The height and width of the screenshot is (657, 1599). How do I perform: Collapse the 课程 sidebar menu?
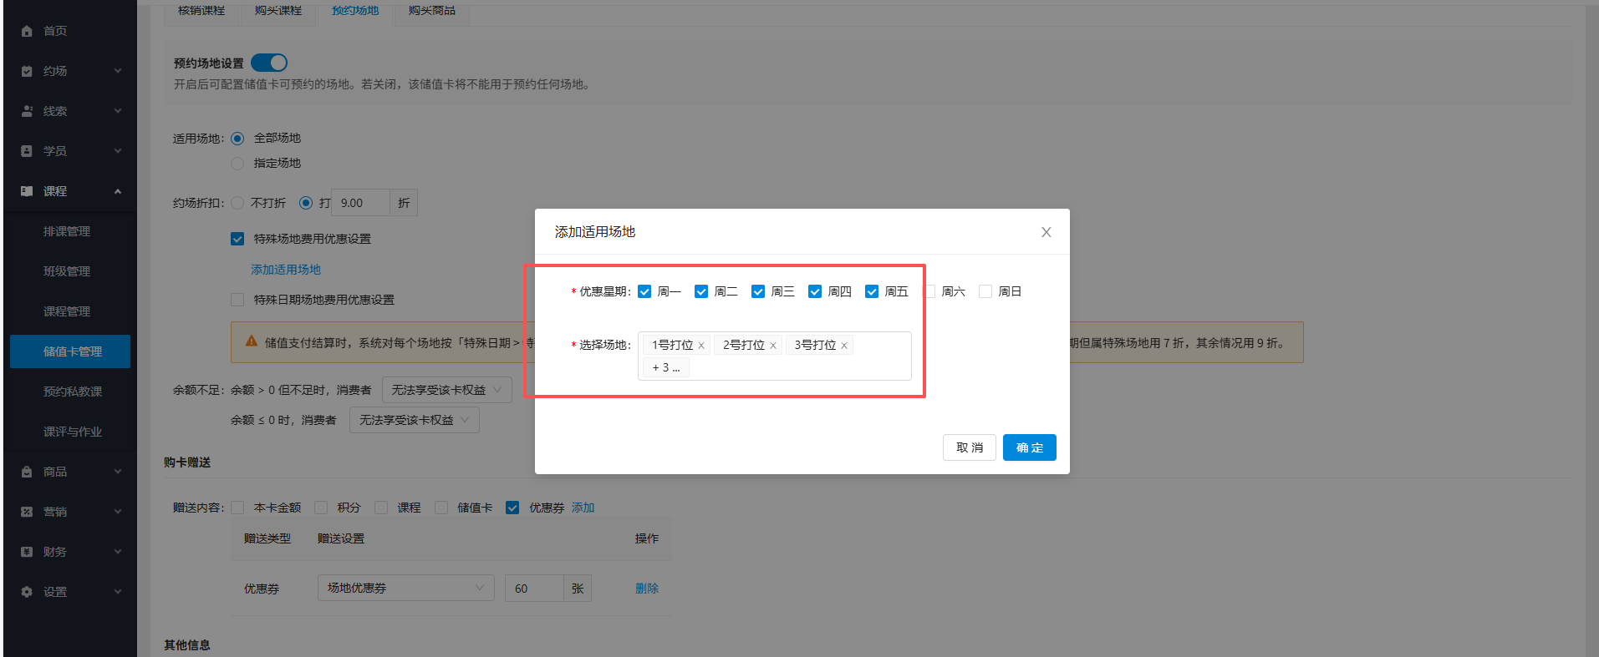(x=118, y=191)
